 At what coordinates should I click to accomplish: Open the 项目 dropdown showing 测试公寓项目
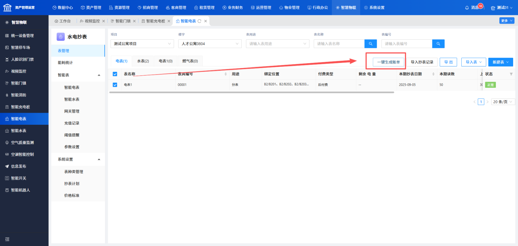[x=142, y=44]
